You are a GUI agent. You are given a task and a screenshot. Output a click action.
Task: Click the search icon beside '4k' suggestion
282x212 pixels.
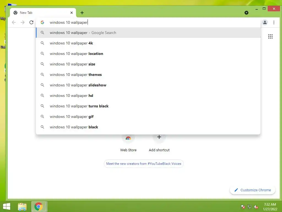[x=42, y=43]
